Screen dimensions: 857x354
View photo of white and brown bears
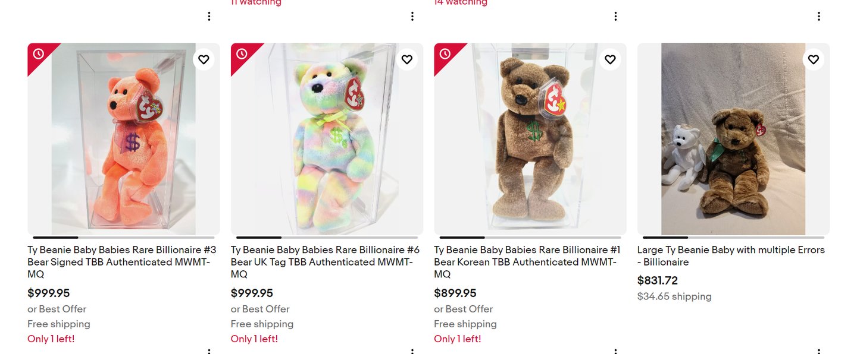pyautogui.click(x=733, y=139)
